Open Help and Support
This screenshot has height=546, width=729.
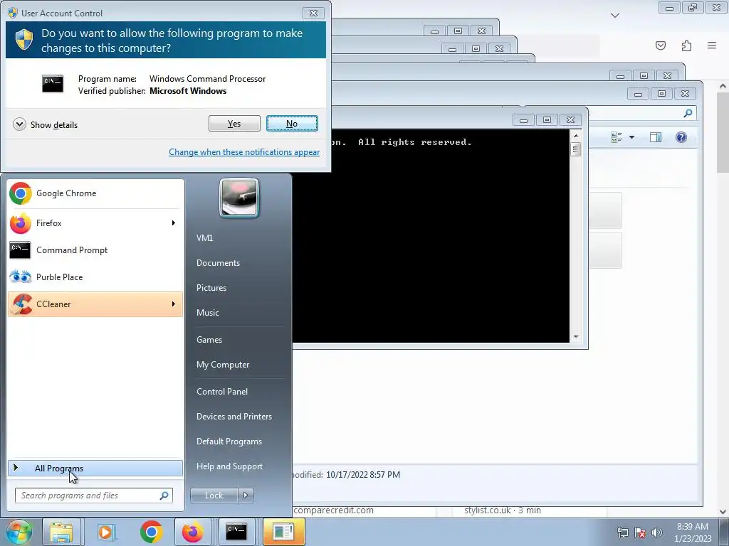tap(229, 466)
